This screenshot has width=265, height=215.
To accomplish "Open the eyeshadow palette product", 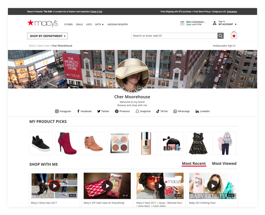I will pos(120,143).
